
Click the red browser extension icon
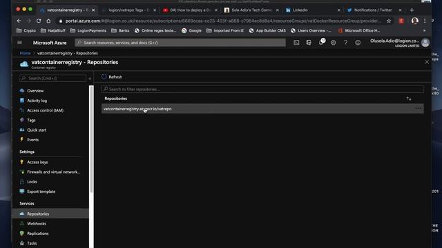pyautogui.click(x=401, y=21)
